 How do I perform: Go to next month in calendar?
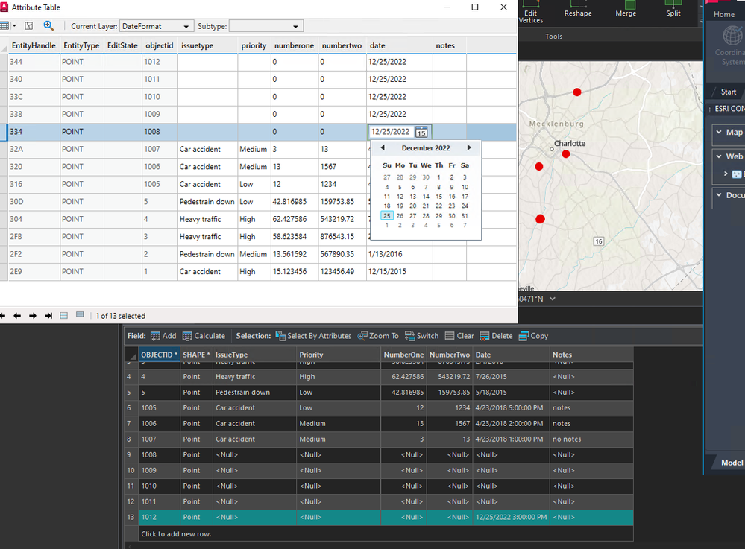pos(469,147)
